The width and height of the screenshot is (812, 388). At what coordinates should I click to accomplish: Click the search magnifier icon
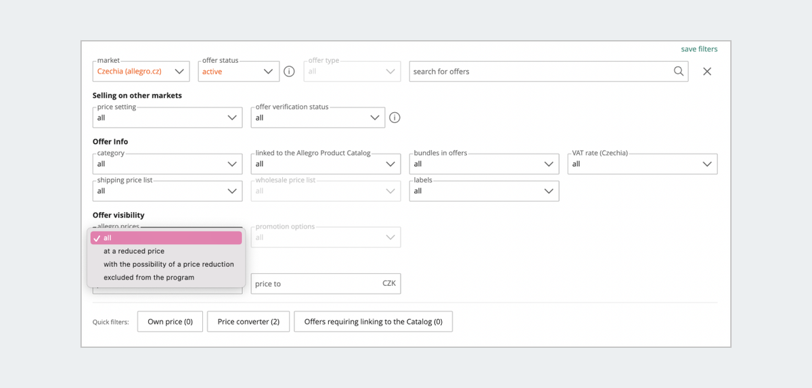[679, 71]
